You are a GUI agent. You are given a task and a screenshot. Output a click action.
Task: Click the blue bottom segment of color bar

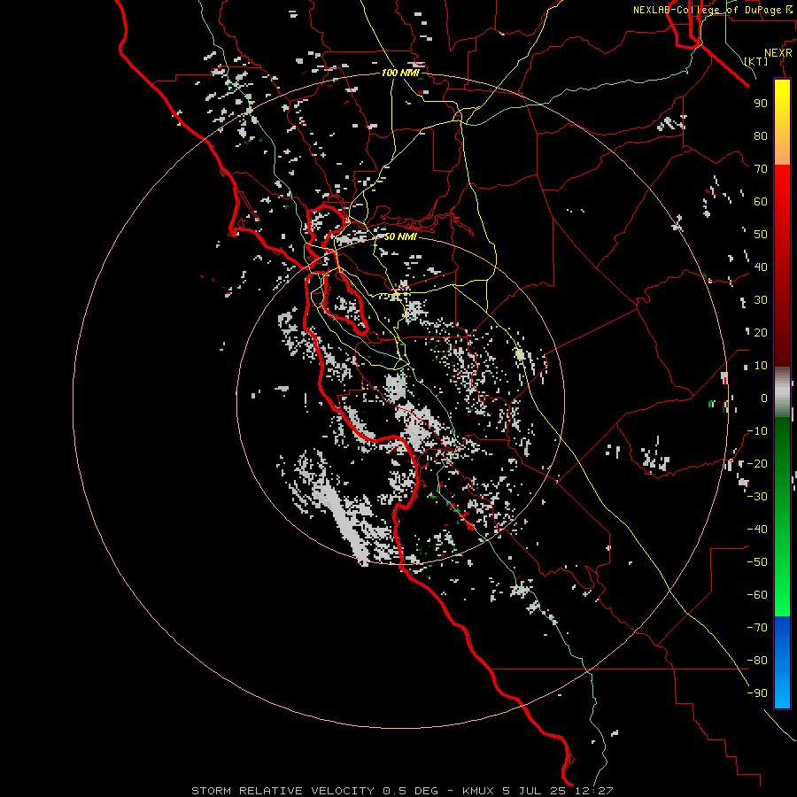pyautogui.click(x=782, y=662)
